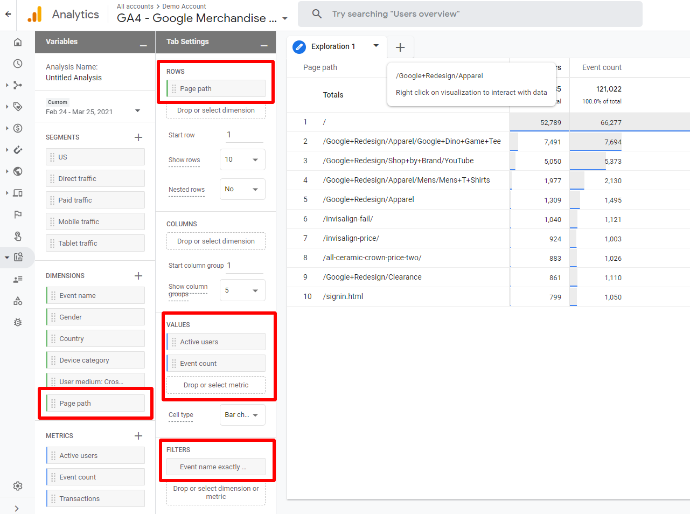Image resolution: width=690 pixels, height=514 pixels.
Task: Click Active users chip under VALUES
Action: point(216,342)
